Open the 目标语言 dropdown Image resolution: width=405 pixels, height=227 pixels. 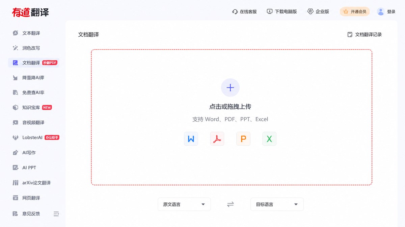277,204
